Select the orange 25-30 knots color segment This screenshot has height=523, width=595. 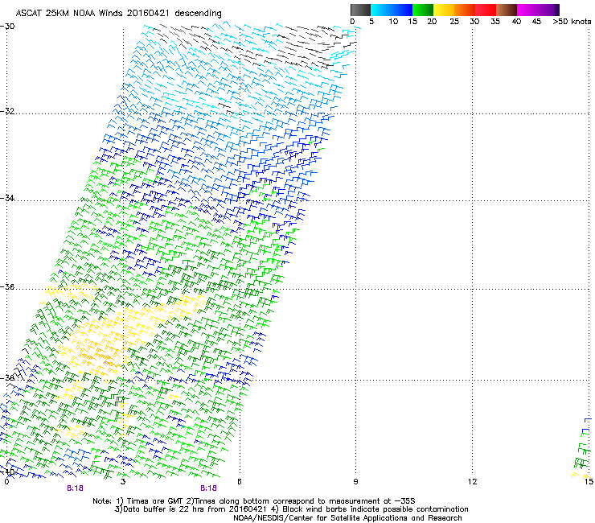pos(465,10)
